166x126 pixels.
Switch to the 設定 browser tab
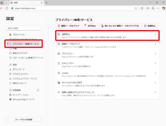pyautogui.click(x=27, y=3)
